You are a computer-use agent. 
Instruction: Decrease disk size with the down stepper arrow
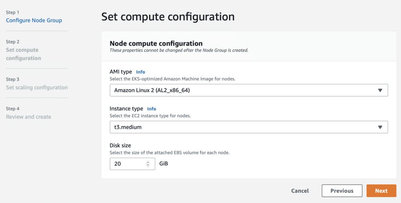(148, 165)
